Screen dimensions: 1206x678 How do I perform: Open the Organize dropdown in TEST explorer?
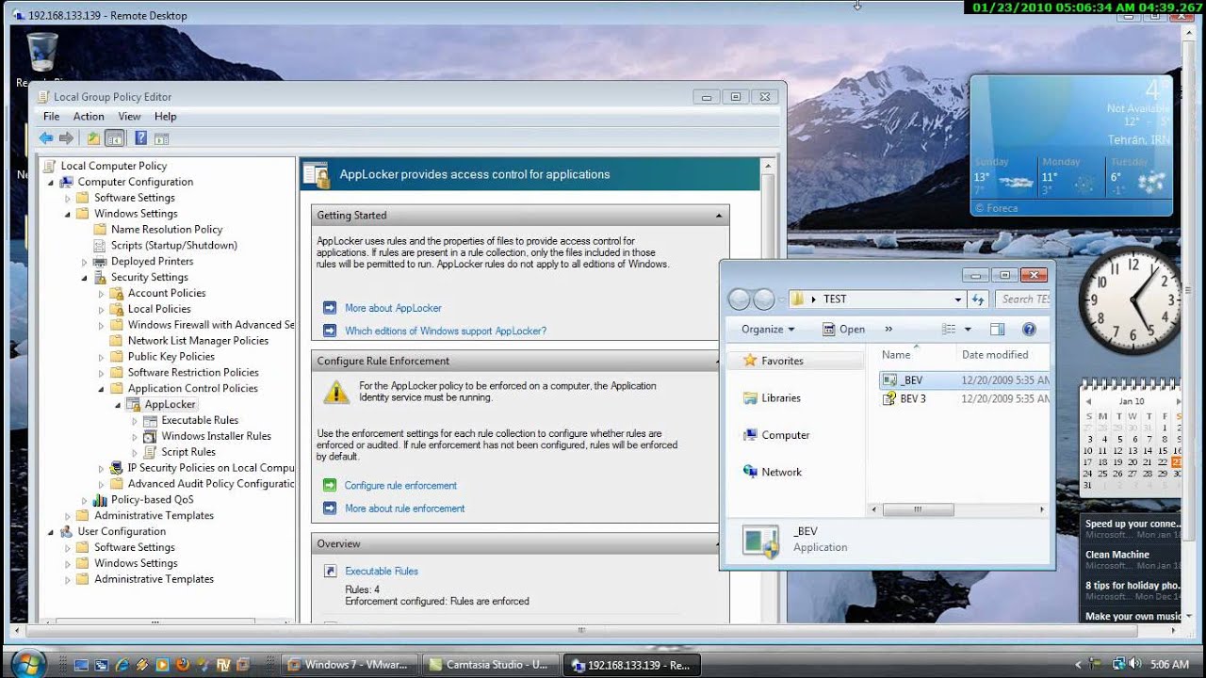pyautogui.click(x=768, y=330)
